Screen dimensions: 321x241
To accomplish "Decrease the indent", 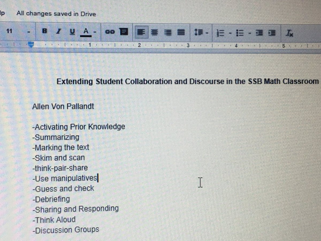I will pyautogui.click(x=259, y=33).
